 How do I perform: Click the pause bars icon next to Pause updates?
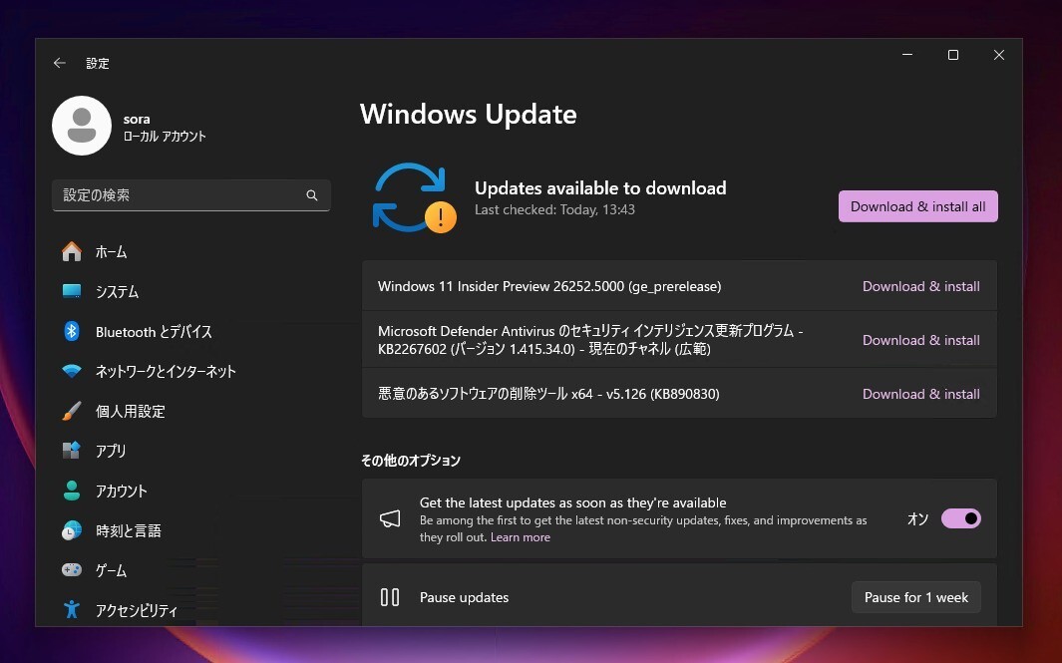[x=390, y=596]
